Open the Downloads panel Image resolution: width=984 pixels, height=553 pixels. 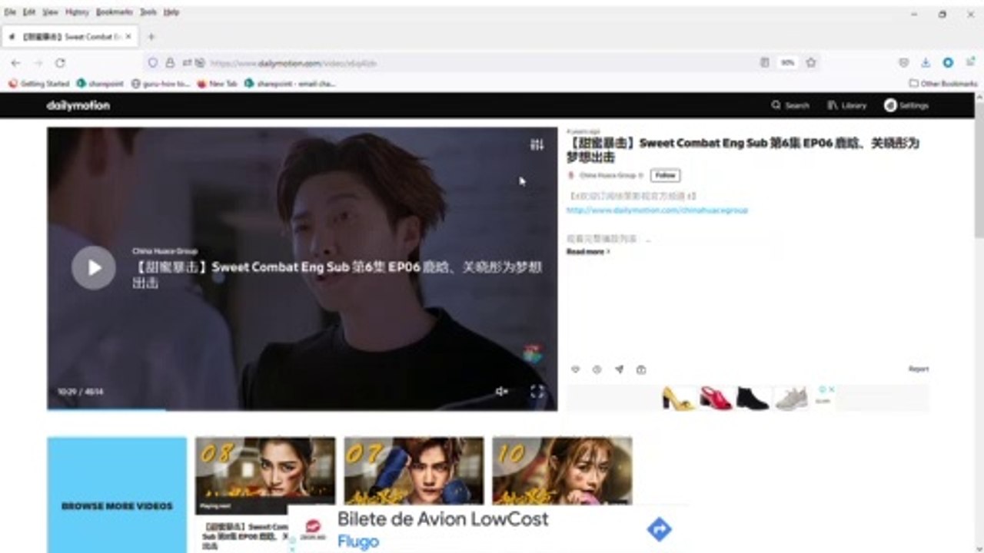tap(926, 63)
